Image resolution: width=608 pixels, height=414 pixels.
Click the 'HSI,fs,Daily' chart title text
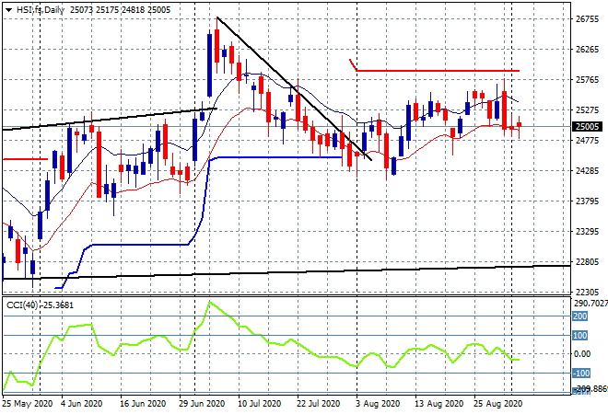tap(41, 10)
